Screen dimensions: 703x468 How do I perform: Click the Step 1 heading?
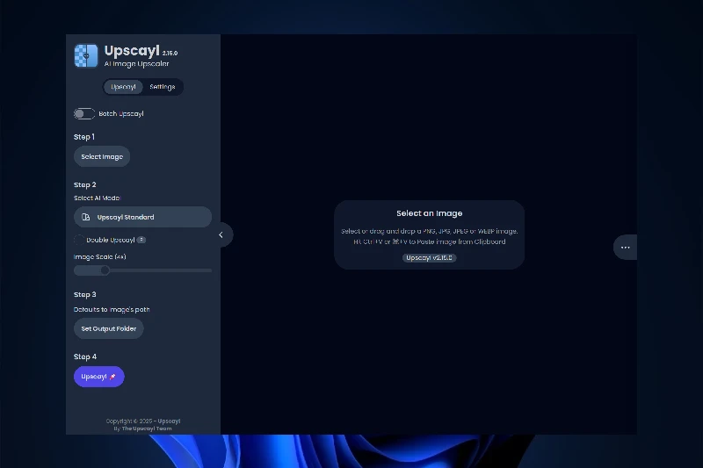(84, 137)
